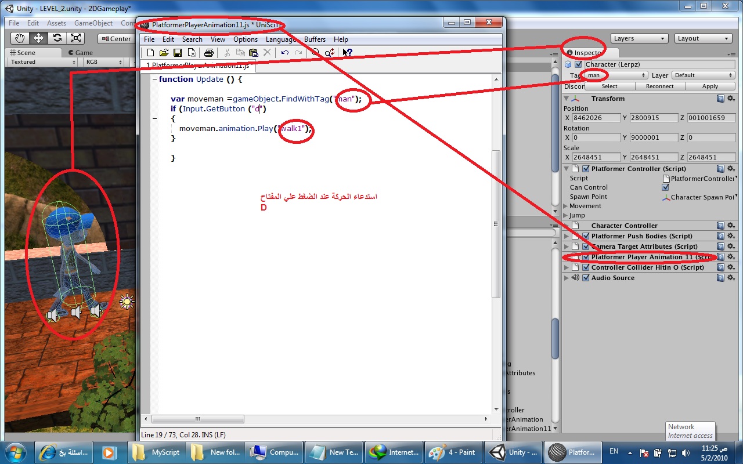Screen dimensions: 743x464
Task: Open help for the Transform component
Action: [720, 99]
